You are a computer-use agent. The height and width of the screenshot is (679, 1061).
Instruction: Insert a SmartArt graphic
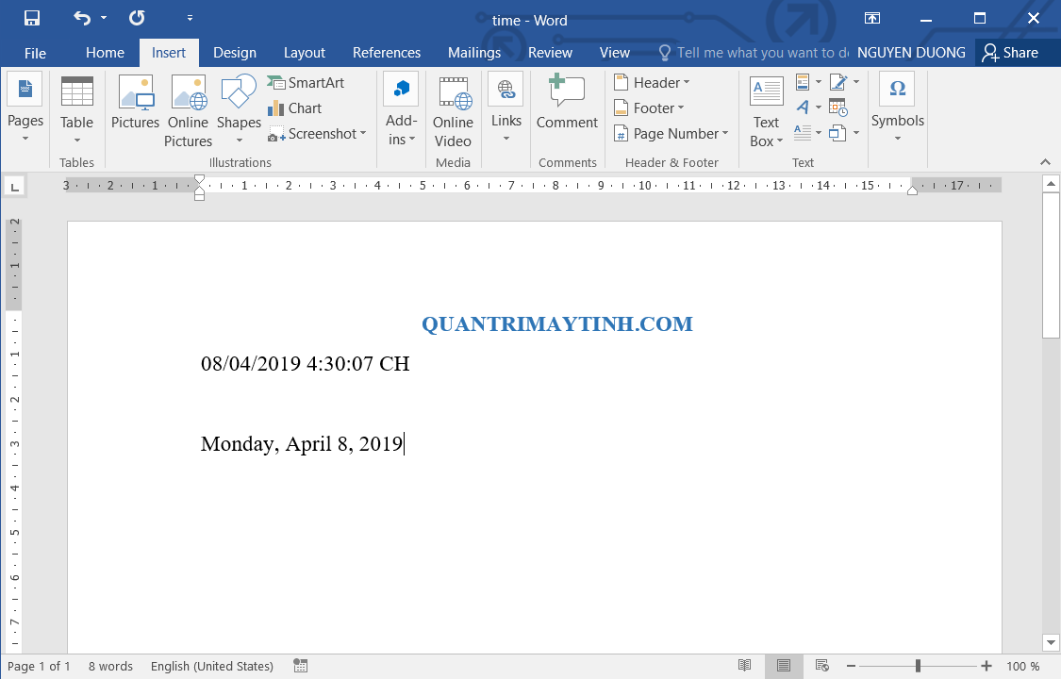306,82
